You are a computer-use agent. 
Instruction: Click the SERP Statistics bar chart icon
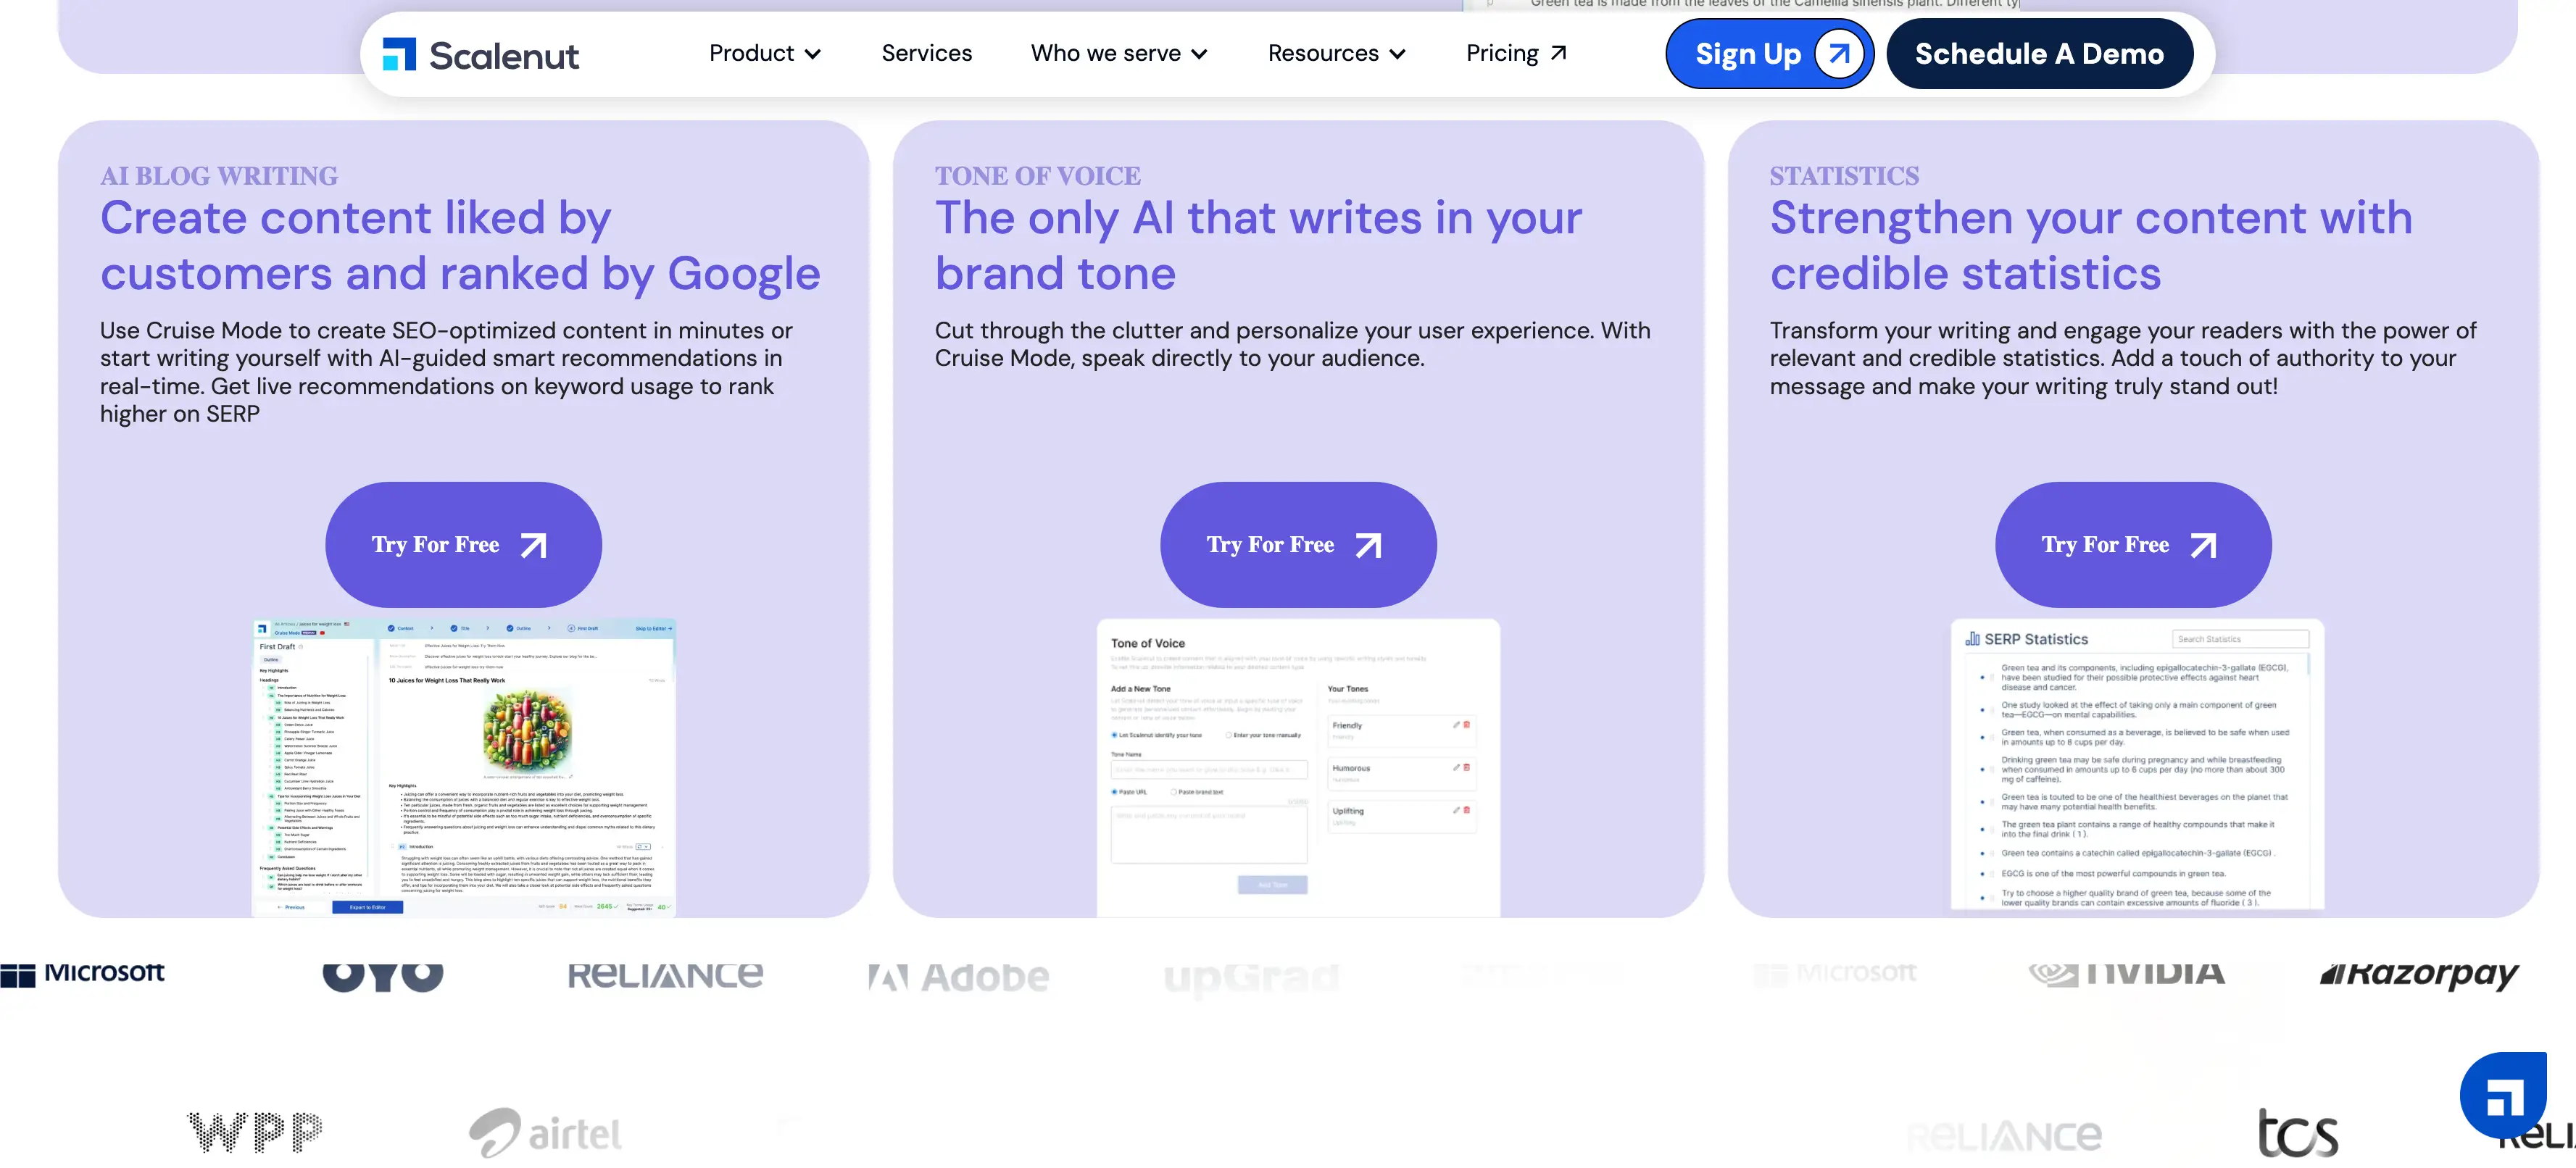coord(1972,638)
